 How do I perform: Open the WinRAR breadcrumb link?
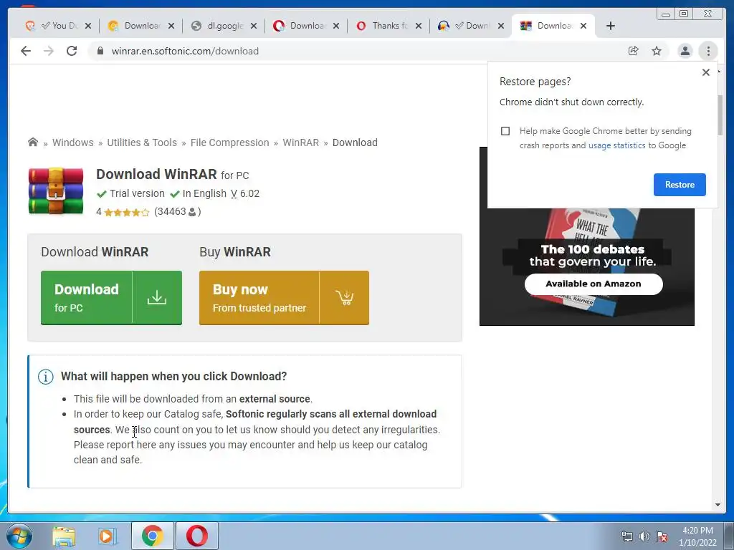[x=300, y=143]
